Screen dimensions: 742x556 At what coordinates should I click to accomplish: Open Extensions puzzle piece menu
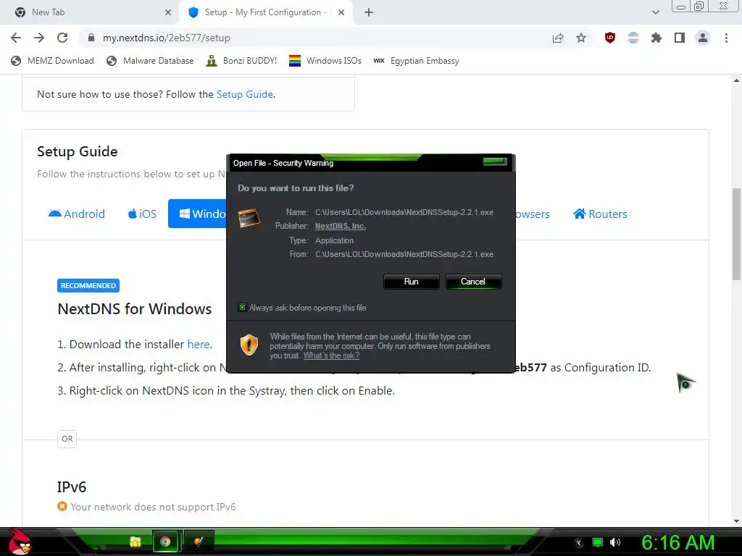tap(656, 38)
